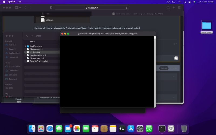Open Safari sidebar dropdown chevron
216x135 pixels.
20,8
